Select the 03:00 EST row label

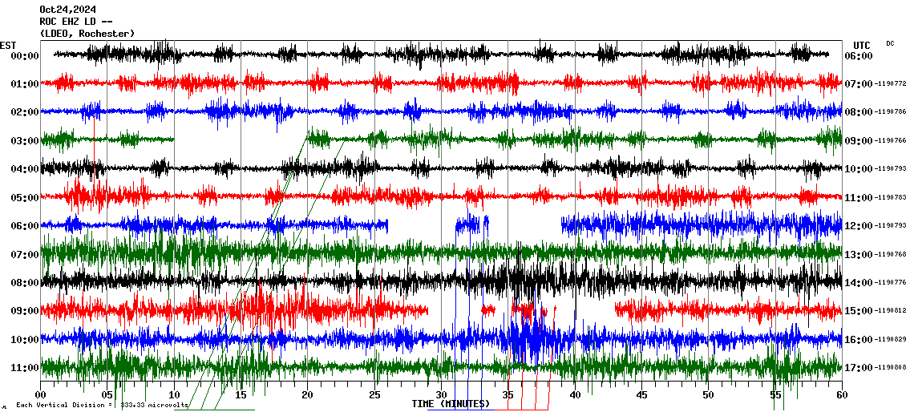coord(25,141)
